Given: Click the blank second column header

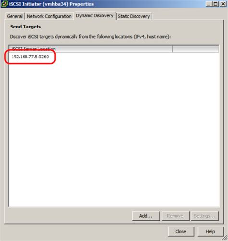Looking at the screenshot, I should (x=196, y=49).
